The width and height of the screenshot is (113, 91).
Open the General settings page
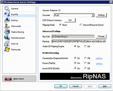[x=19, y=9]
